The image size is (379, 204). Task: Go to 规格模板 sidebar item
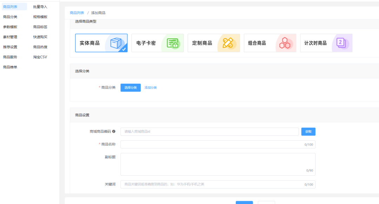click(x=40, y=17)
